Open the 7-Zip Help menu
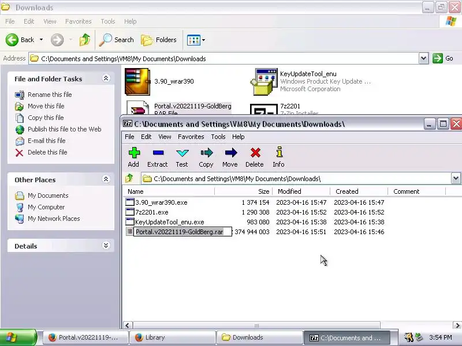 click(238, 137)
